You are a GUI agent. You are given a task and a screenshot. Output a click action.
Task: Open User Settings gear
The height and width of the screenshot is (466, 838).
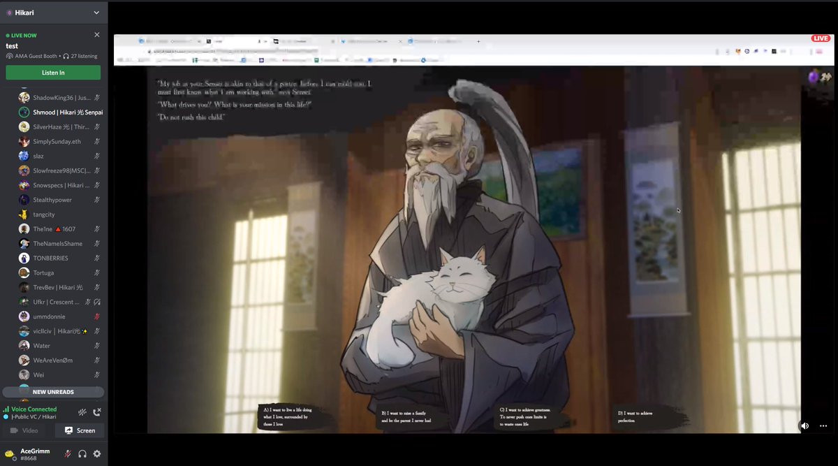(97, 453)
